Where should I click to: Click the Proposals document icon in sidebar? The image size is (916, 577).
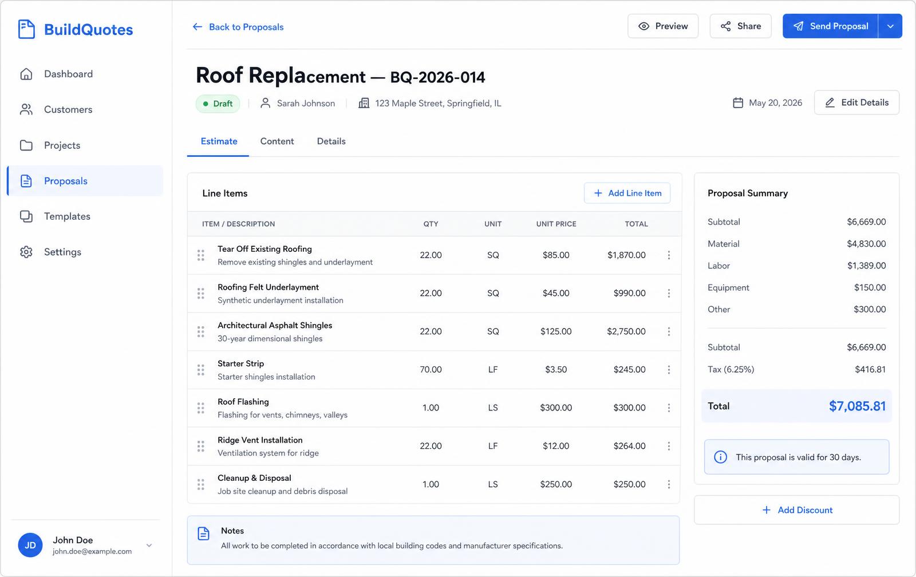[x=26, y=181]
